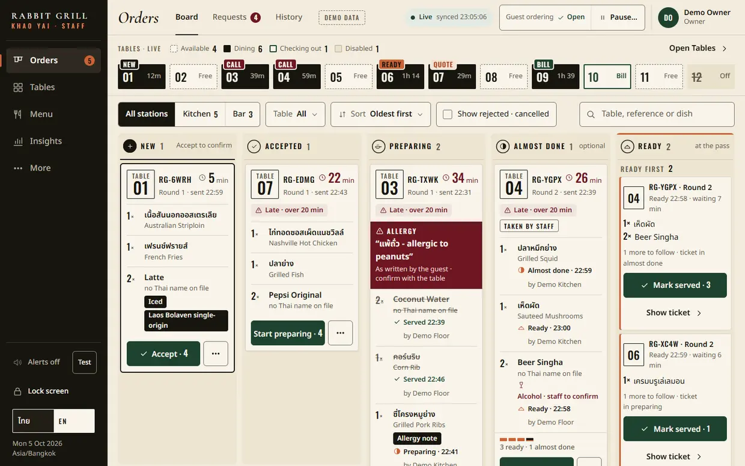Click Mark served · 3 button
The image size is (745, 466).
pos(675,285)
